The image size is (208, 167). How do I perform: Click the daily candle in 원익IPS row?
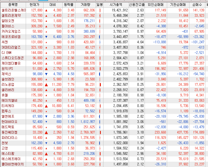[x=100, y=68]
